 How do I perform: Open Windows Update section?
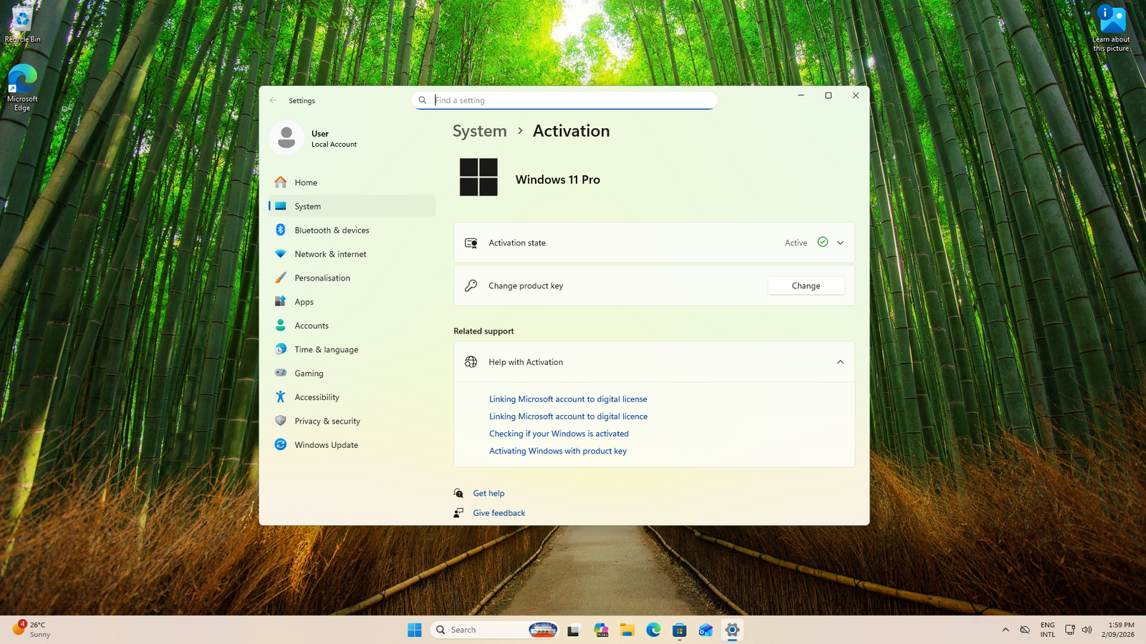coord(352,445)
